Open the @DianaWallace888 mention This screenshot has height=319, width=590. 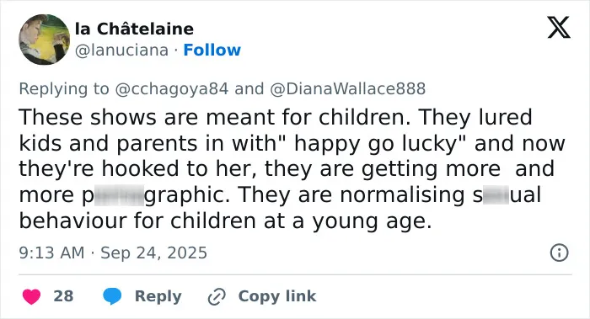click(347, 88)
